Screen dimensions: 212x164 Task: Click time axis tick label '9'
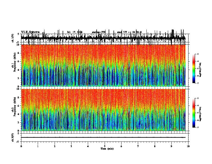tap(171, 146)
